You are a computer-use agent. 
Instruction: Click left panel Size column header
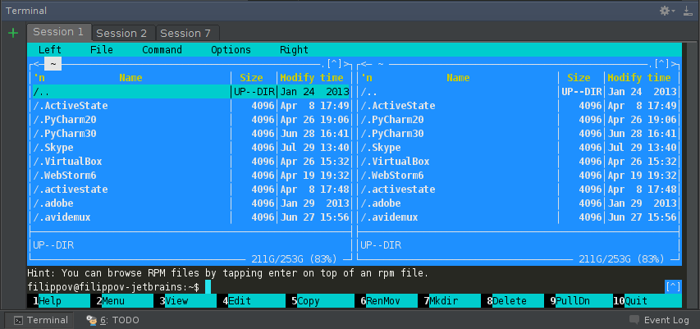251,78
